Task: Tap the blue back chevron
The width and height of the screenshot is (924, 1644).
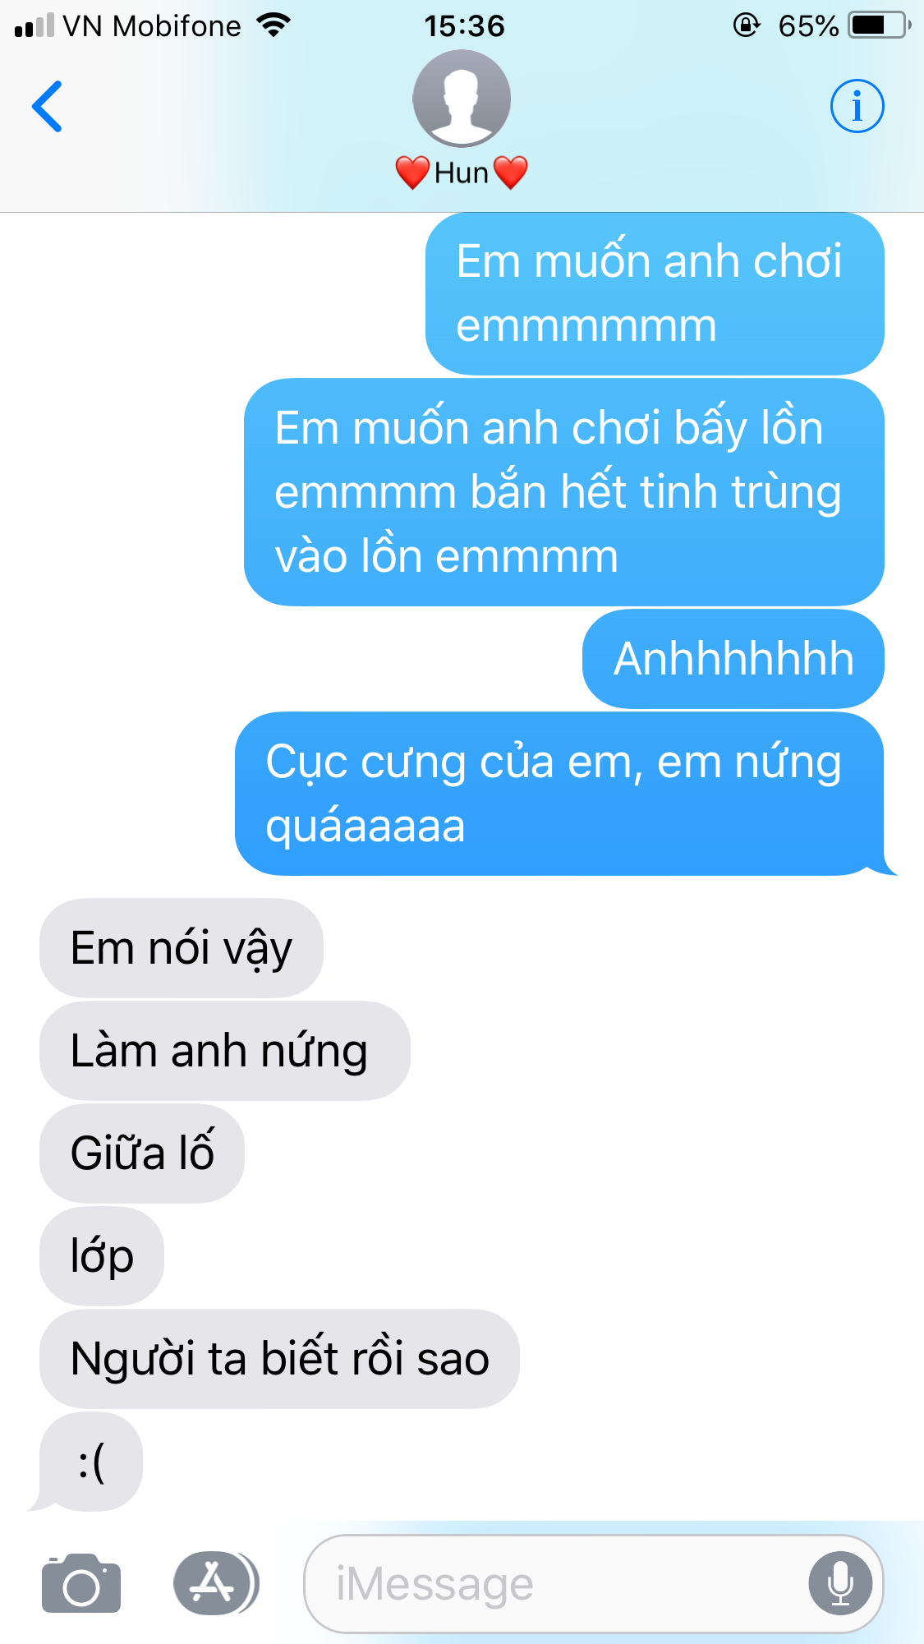Action: click(x=47, y=106)
